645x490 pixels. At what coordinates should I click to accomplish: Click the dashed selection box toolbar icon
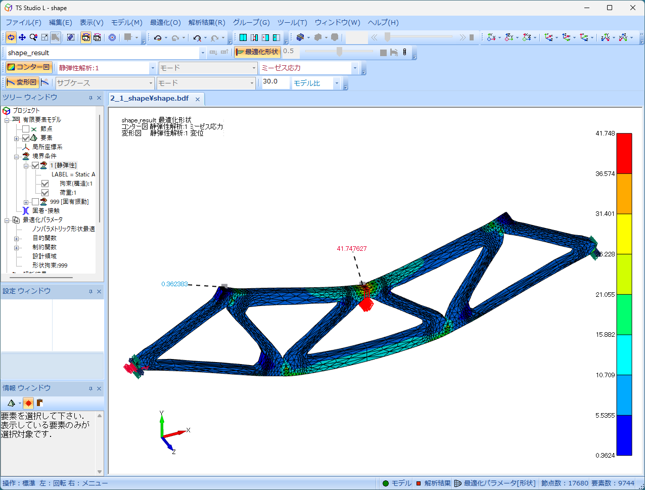pos(71,37)
